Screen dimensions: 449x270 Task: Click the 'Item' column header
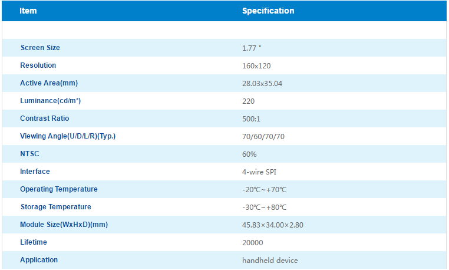pyautogui.click(x=28, y=11)
